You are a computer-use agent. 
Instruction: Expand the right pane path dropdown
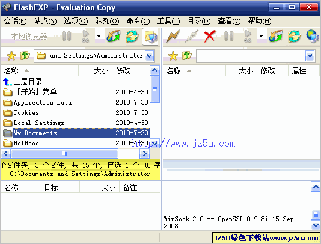(310, 56)
